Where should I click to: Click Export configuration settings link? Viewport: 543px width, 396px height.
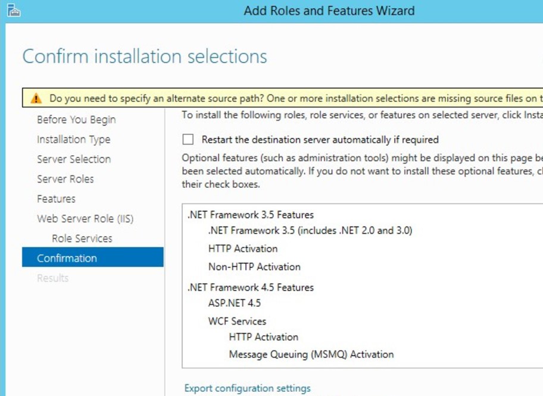click(247, 388)
